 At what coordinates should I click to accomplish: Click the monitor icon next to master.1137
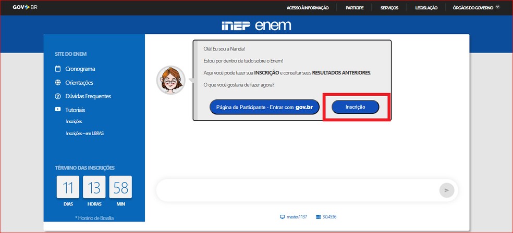click(283, 217)
